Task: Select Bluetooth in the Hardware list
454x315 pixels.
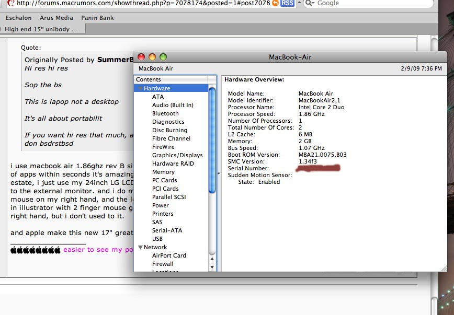Action: (165, 113)
